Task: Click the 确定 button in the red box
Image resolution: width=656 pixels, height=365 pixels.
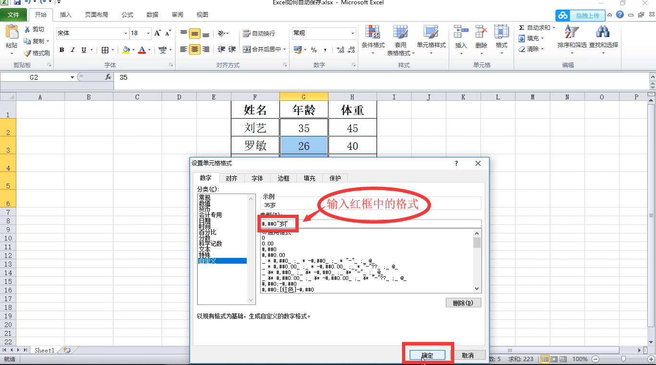Action: (427, 355)
